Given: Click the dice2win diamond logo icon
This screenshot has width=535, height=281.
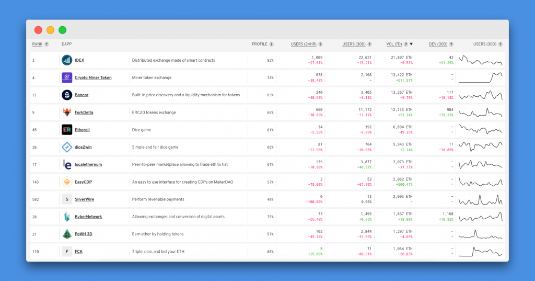Looking at the screenshot, I should coord(67,147).
